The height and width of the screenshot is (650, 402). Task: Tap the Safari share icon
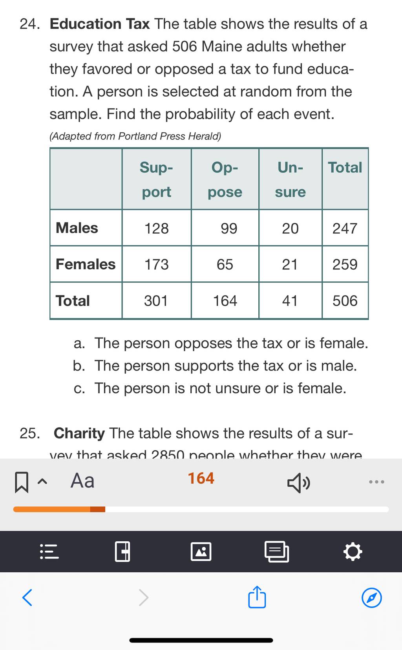coord(257,597)
